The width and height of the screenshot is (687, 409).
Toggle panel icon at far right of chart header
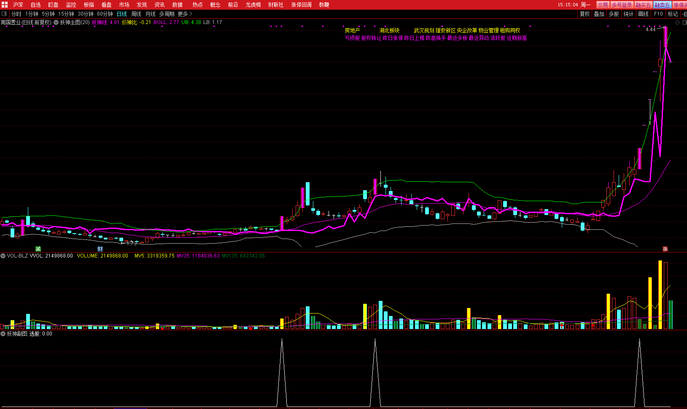tap(684, 23)
